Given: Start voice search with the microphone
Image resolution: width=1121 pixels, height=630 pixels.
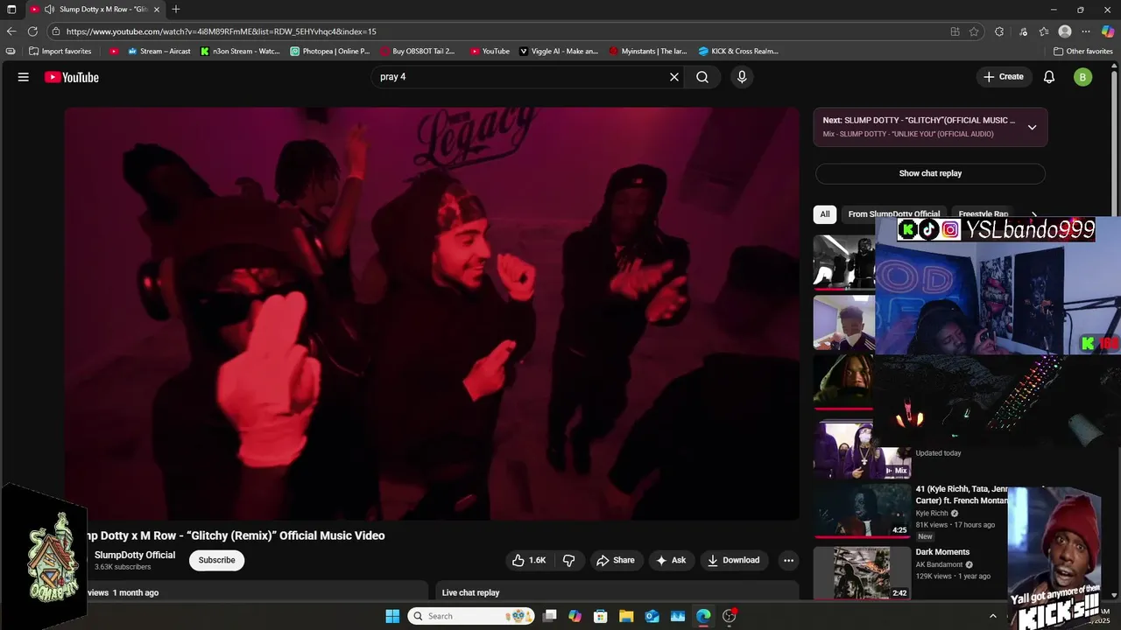Looking at the screenshot, I should pos(742,77).
